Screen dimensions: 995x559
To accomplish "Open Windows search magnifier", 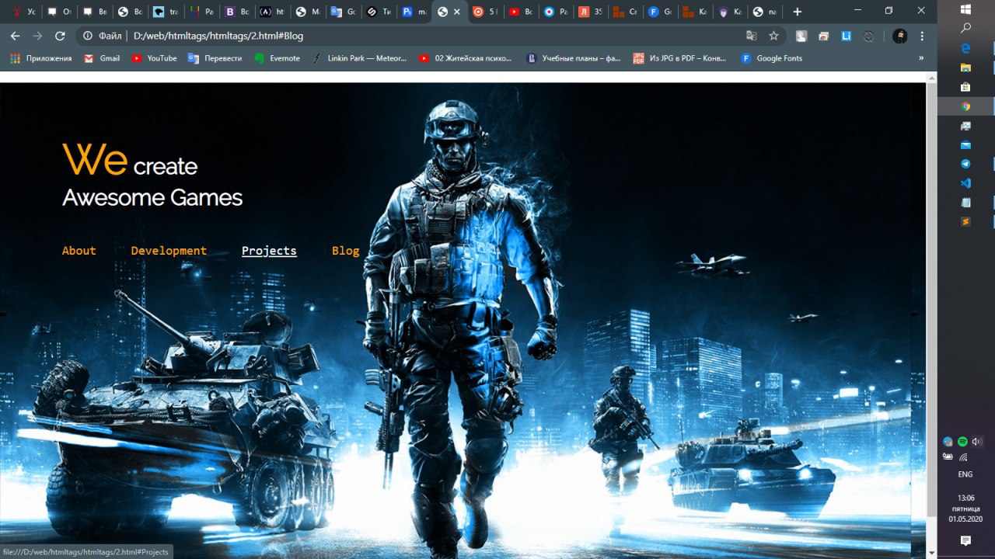I will point(966,28).
